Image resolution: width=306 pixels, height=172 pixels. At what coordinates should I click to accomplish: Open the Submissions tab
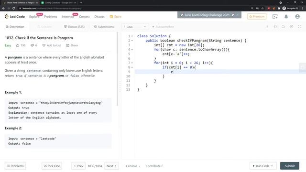(104, 27)
